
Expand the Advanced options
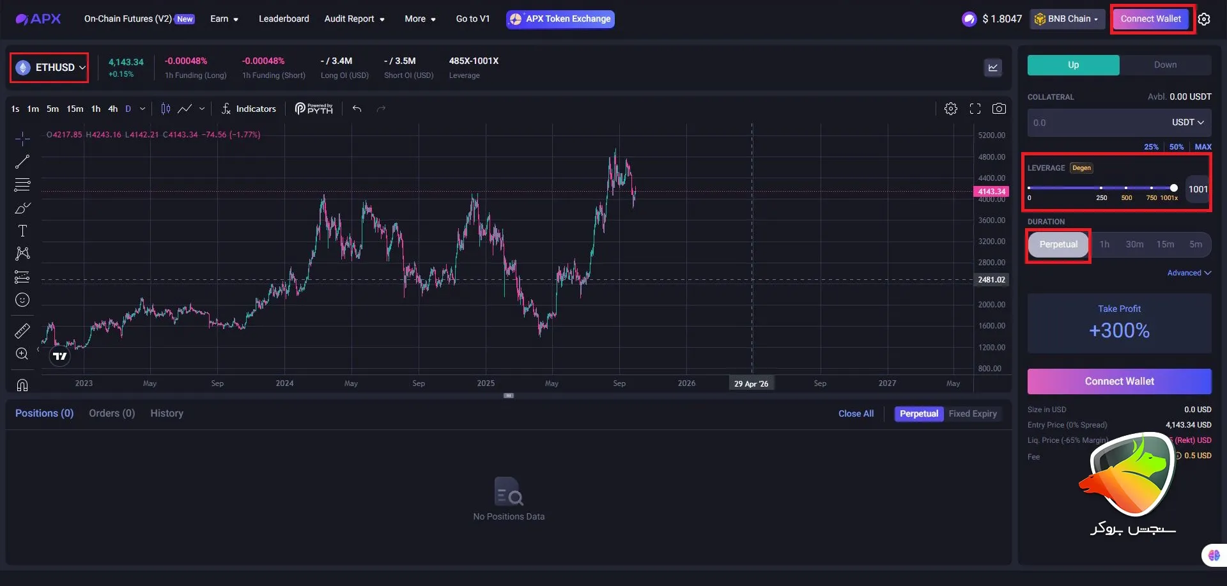[x=1189, y=273]
